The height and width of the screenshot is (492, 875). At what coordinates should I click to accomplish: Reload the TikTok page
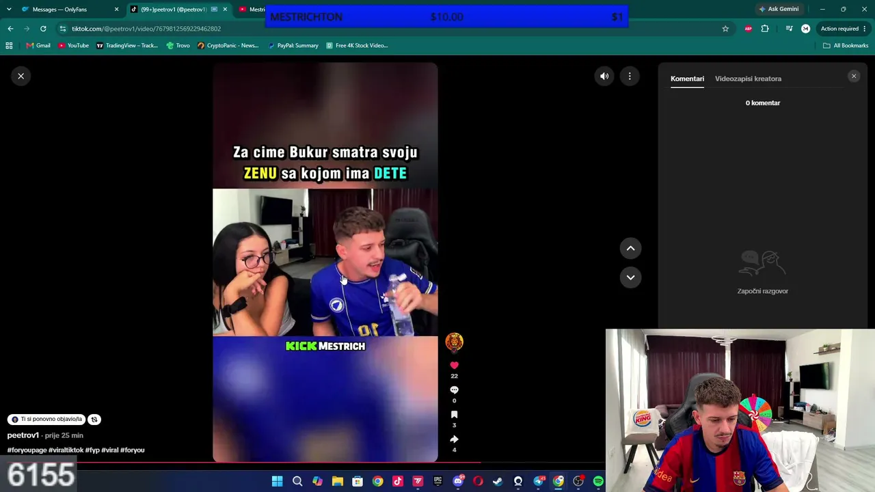pos(43,29)
